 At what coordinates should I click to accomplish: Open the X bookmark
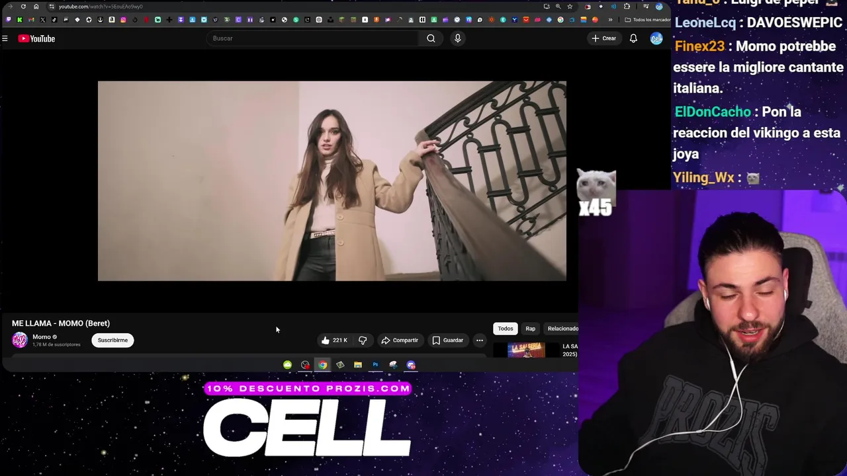[42, 20]
